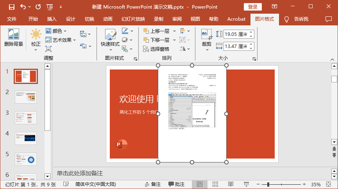Switch to the 开始 tab
Image resolution: width=338 pixels, height=189 pixels.
pos(33,19)
